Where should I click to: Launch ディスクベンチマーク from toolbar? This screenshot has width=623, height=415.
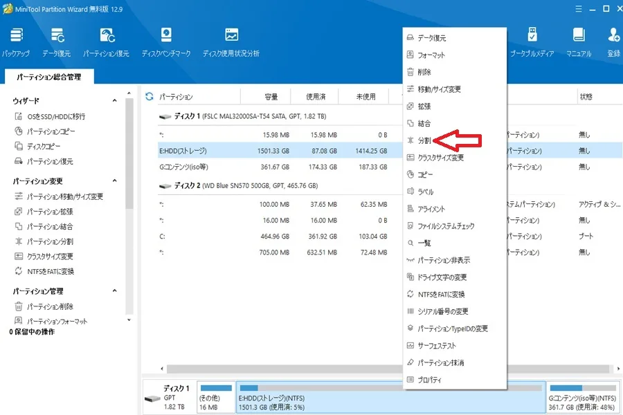[x=166, y=42]
